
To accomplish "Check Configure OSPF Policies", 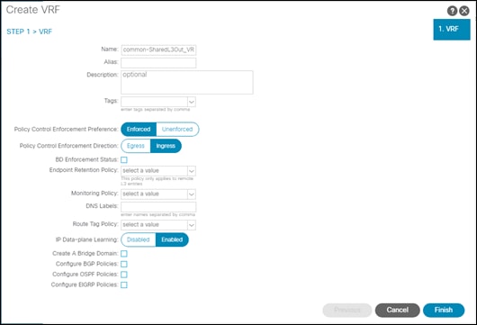I will coord(124,275).
